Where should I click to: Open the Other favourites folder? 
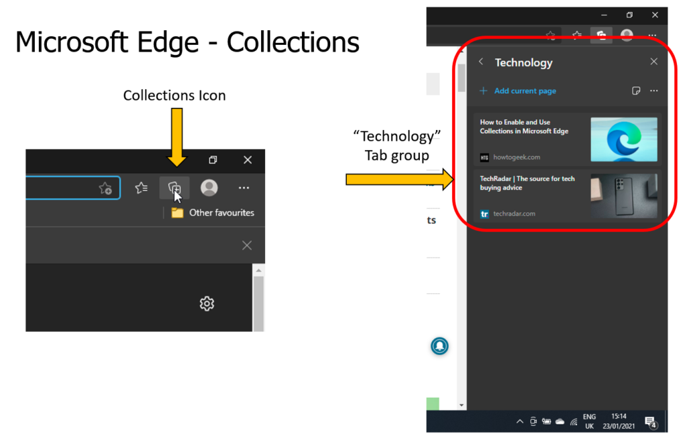213,213
